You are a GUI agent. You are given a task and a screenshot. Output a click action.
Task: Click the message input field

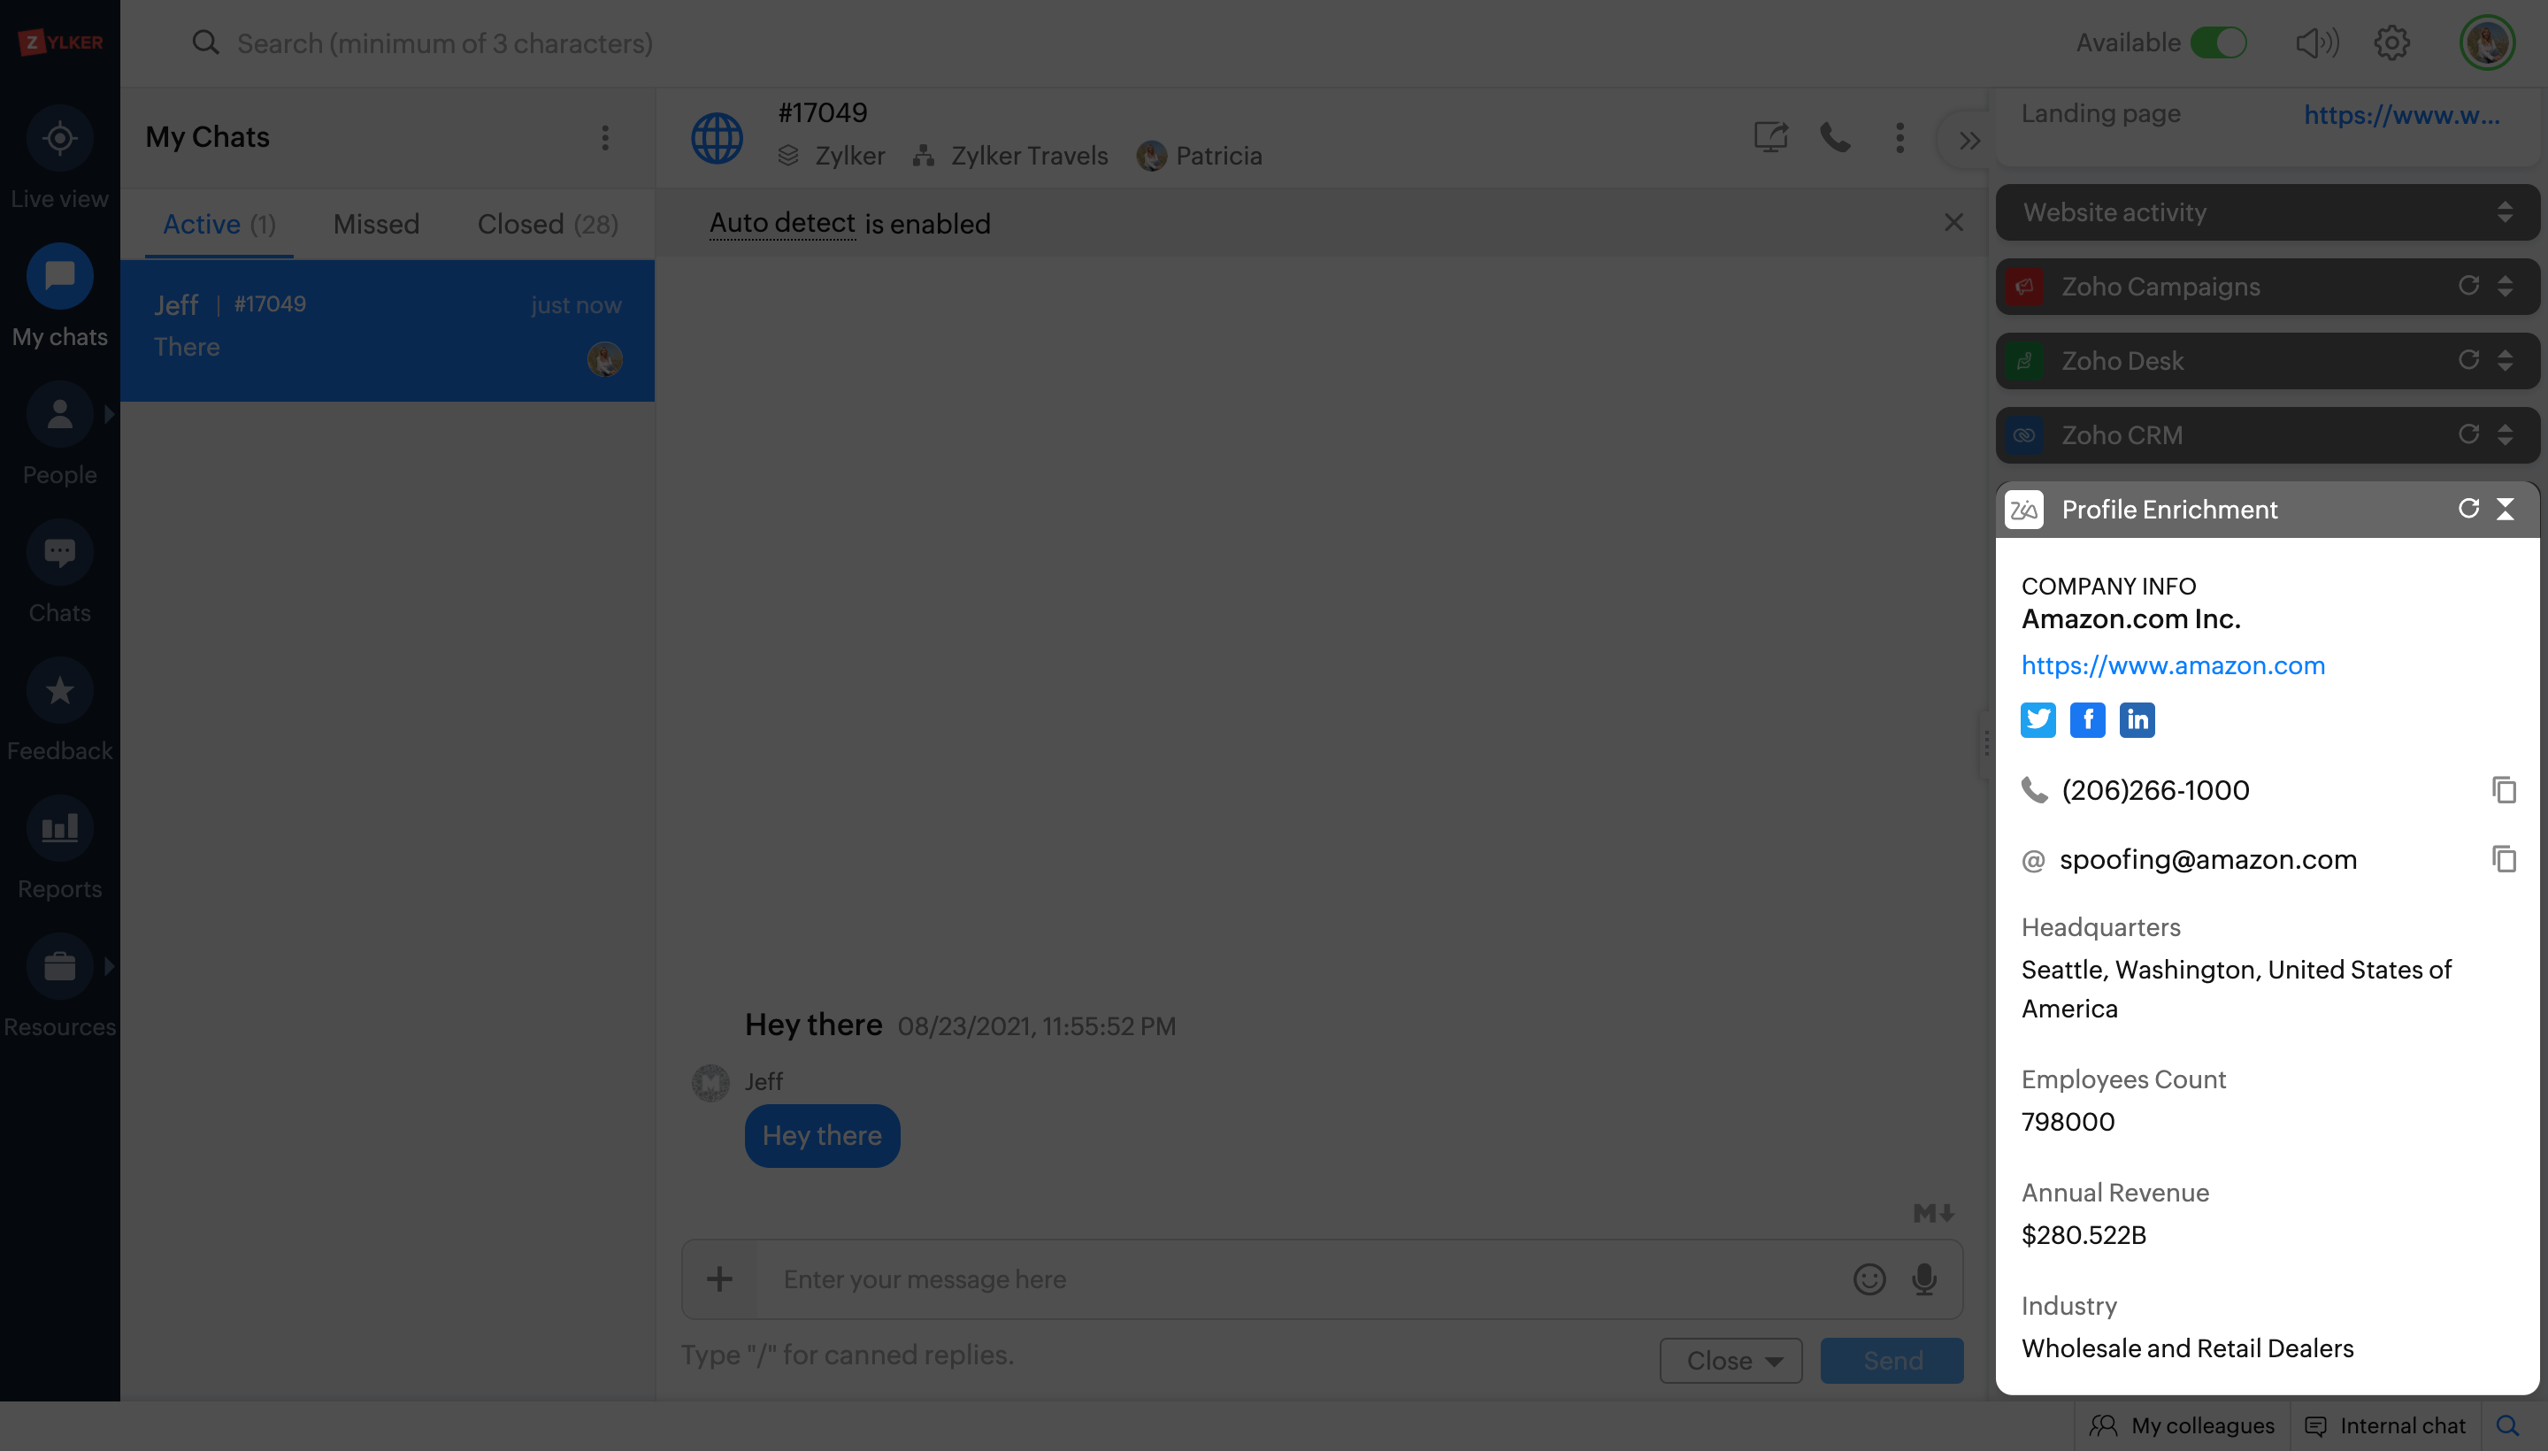(1295, 1278)
